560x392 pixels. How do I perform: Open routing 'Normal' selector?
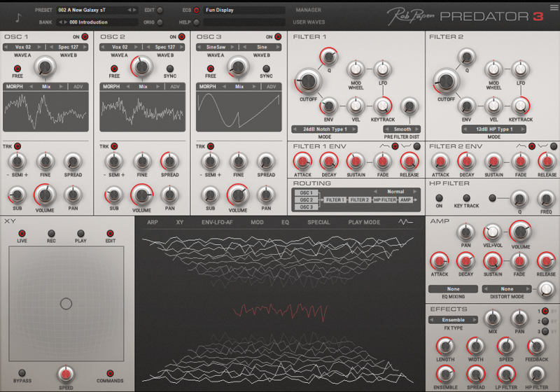(395, 192)
